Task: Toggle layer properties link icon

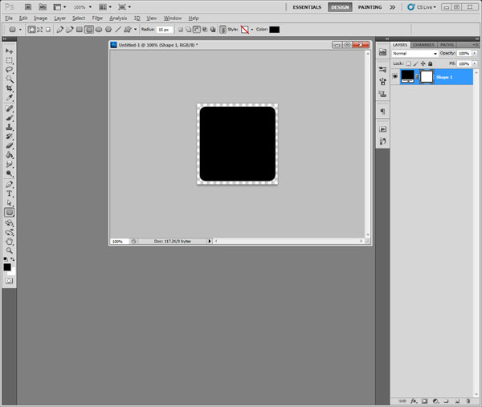Action: (x=223, y=30)
